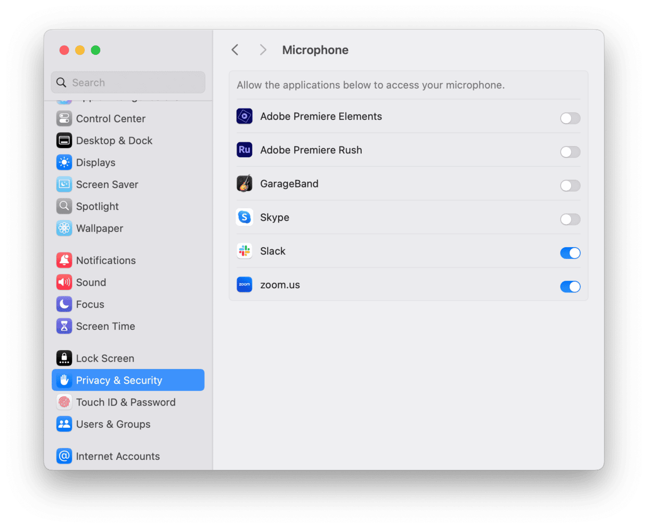Click the Microphone page title
648x528 pixels.
click(315, 50)
